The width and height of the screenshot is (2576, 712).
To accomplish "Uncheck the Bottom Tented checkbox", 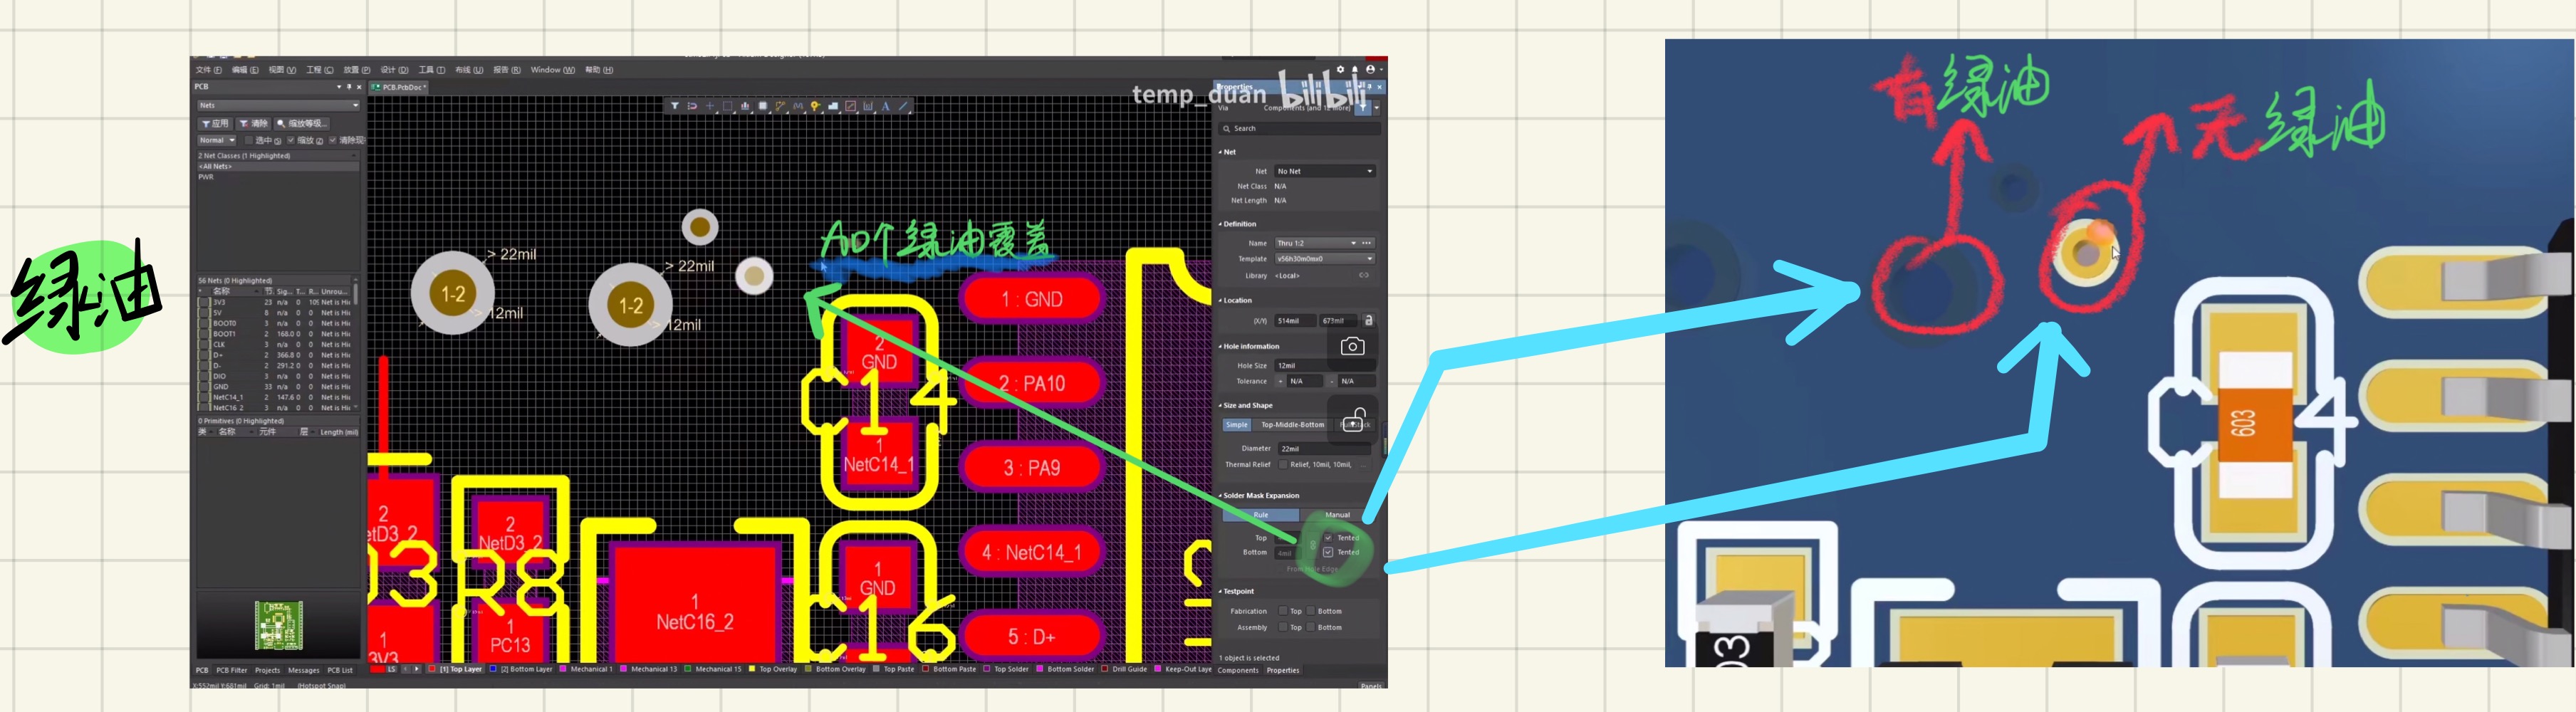I will [1328, 552].
